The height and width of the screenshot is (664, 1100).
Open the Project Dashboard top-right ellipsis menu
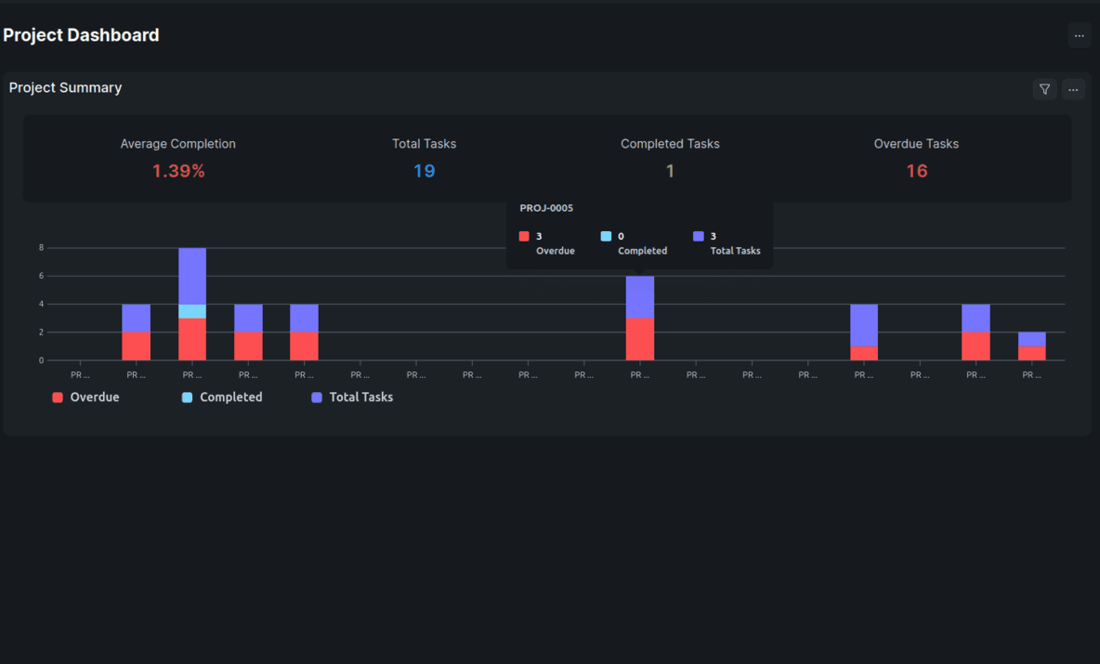[1079, 35]
